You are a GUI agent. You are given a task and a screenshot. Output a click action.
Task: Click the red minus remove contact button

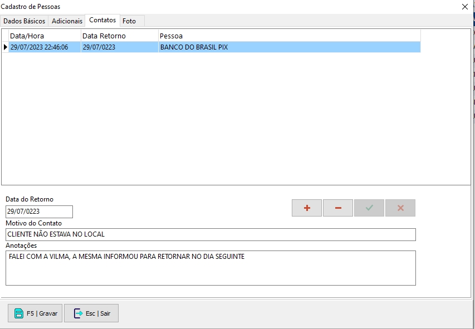[338, 208]
